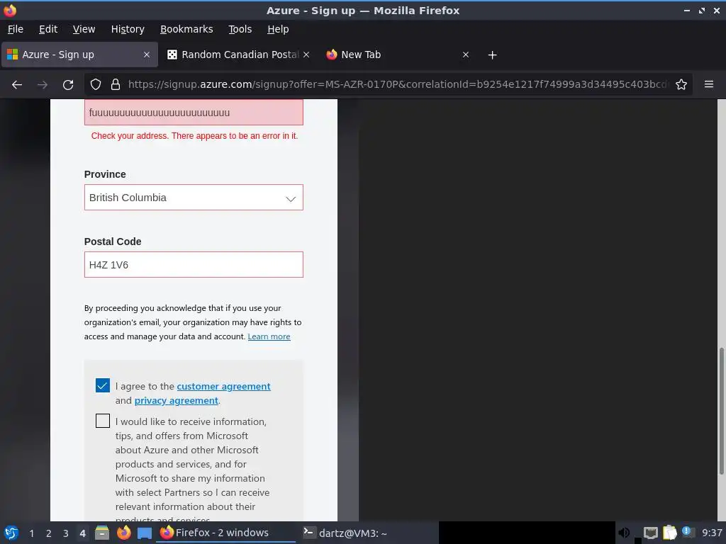Open the Tools menu
The width and height of the screenshot is (726, 544).
point(240,29)
